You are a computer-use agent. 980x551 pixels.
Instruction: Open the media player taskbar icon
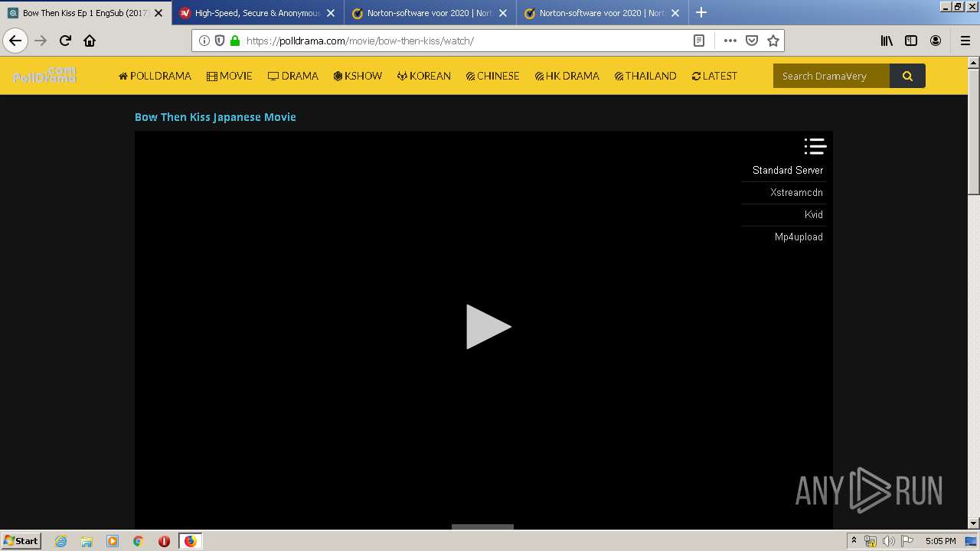pyautogui.click(x=113, y=541)
